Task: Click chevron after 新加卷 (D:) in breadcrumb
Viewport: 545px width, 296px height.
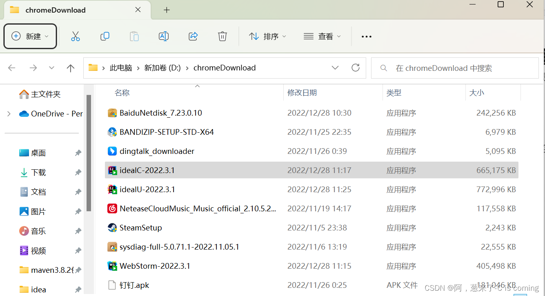Action: 187,68
